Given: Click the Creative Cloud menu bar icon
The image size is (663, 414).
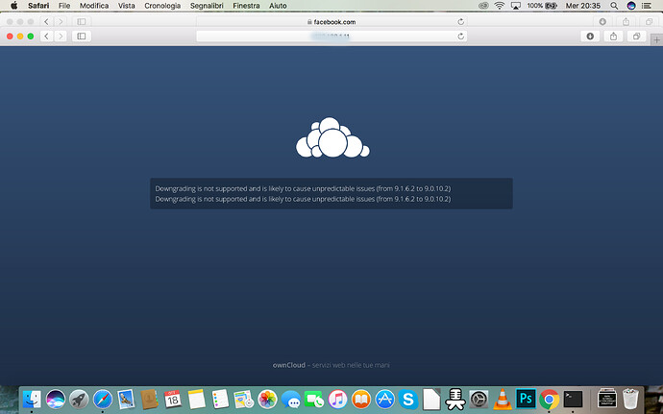Looking at the screenshot, I should (483, 6).
